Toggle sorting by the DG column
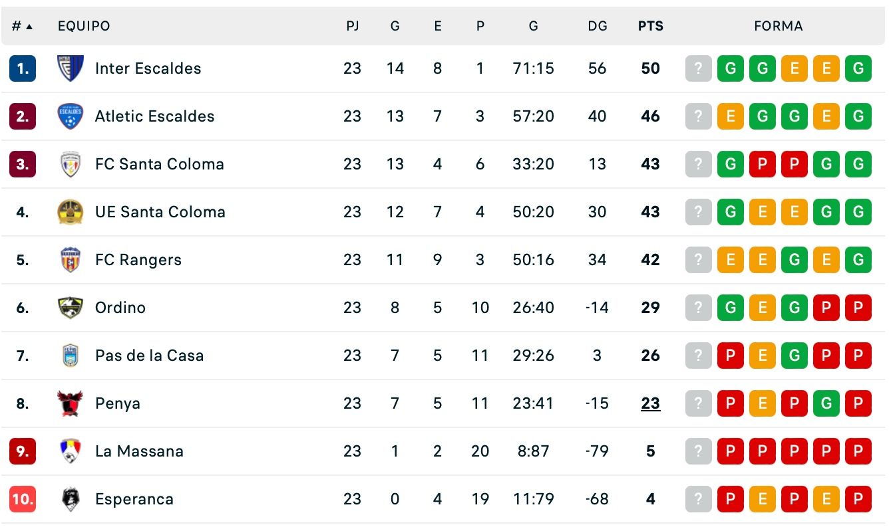889x529 pixels. [x=598, y=26]
